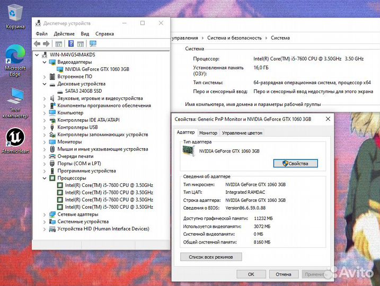This screenshot has width=380, height=286.
Task: Select Контроллеры запоминающих устройств tree item
Action: [102, 135]
